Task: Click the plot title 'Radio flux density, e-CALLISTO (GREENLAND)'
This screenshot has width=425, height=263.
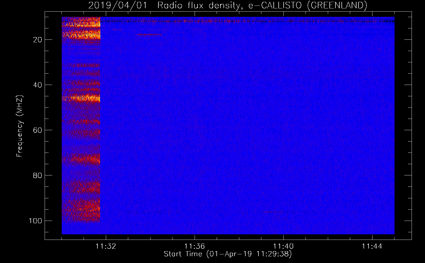Action: coord(262,5)
